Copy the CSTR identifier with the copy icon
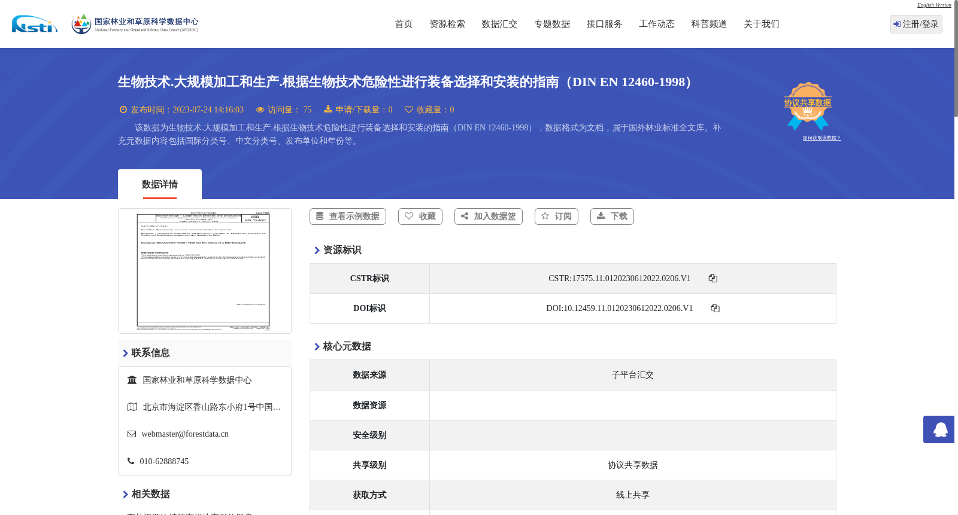Viewport: 958px width, 515px height. [713, 278]
